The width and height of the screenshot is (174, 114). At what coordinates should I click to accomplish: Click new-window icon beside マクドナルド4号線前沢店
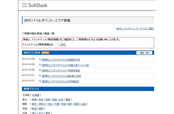pos(40,60)
